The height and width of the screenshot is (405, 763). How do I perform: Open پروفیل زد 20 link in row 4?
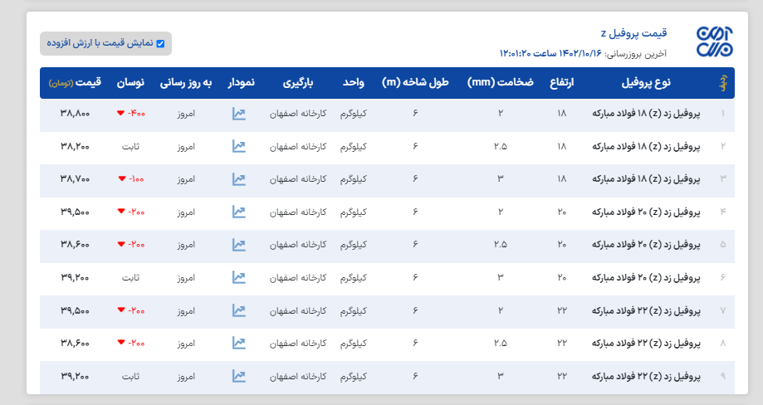click(645, 212)
